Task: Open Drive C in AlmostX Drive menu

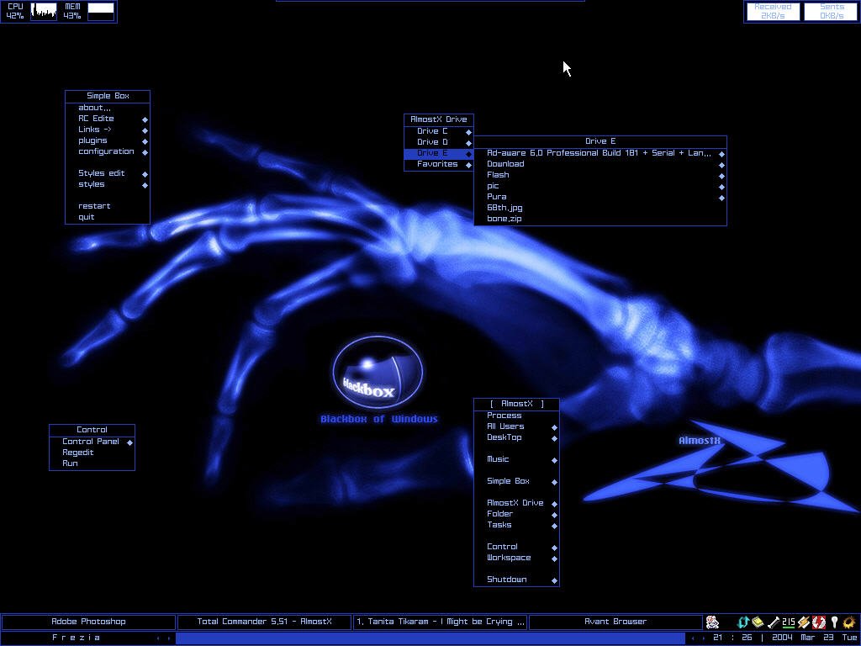Action: 439,131
